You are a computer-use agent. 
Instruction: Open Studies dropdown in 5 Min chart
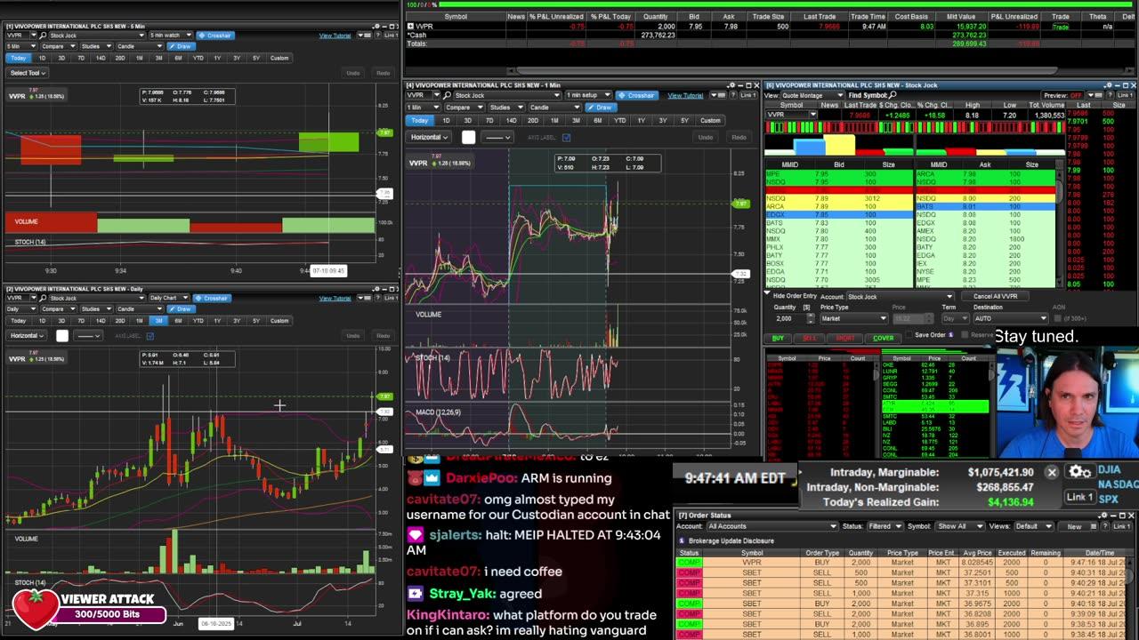click(x=98, y=46)
